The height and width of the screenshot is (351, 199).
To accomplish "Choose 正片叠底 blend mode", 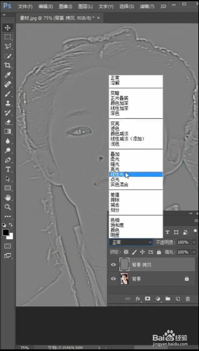I will [136, 98].
